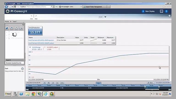Select the document displays icon
176x99 pixels.
pos(16,28)
